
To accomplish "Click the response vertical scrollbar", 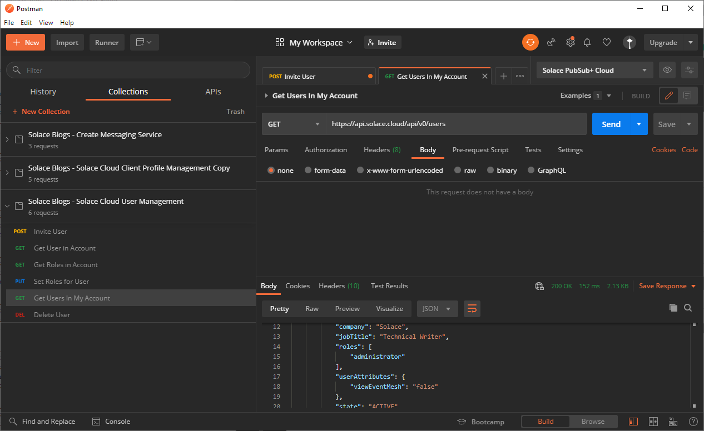I will point(693,364).
